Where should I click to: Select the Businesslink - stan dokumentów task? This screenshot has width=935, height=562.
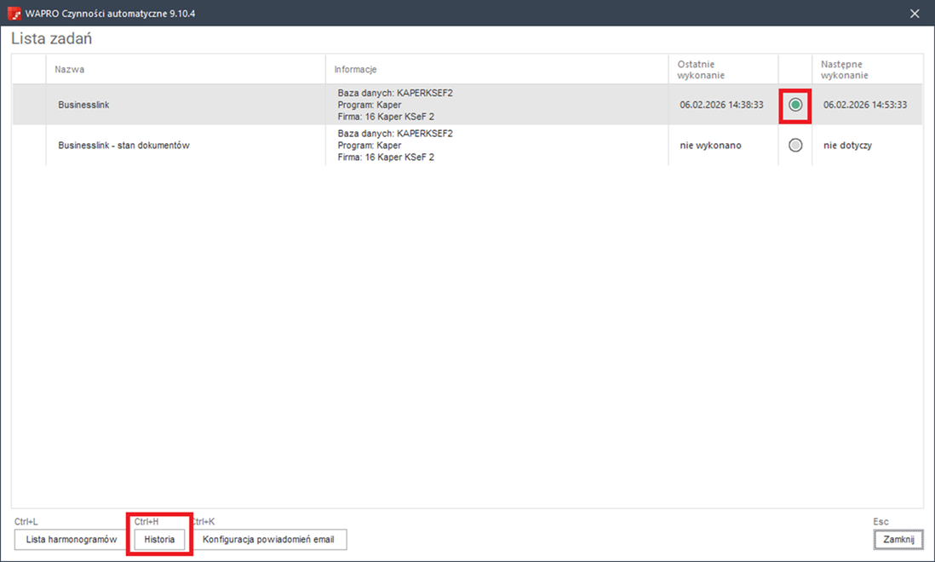(123, 146)
